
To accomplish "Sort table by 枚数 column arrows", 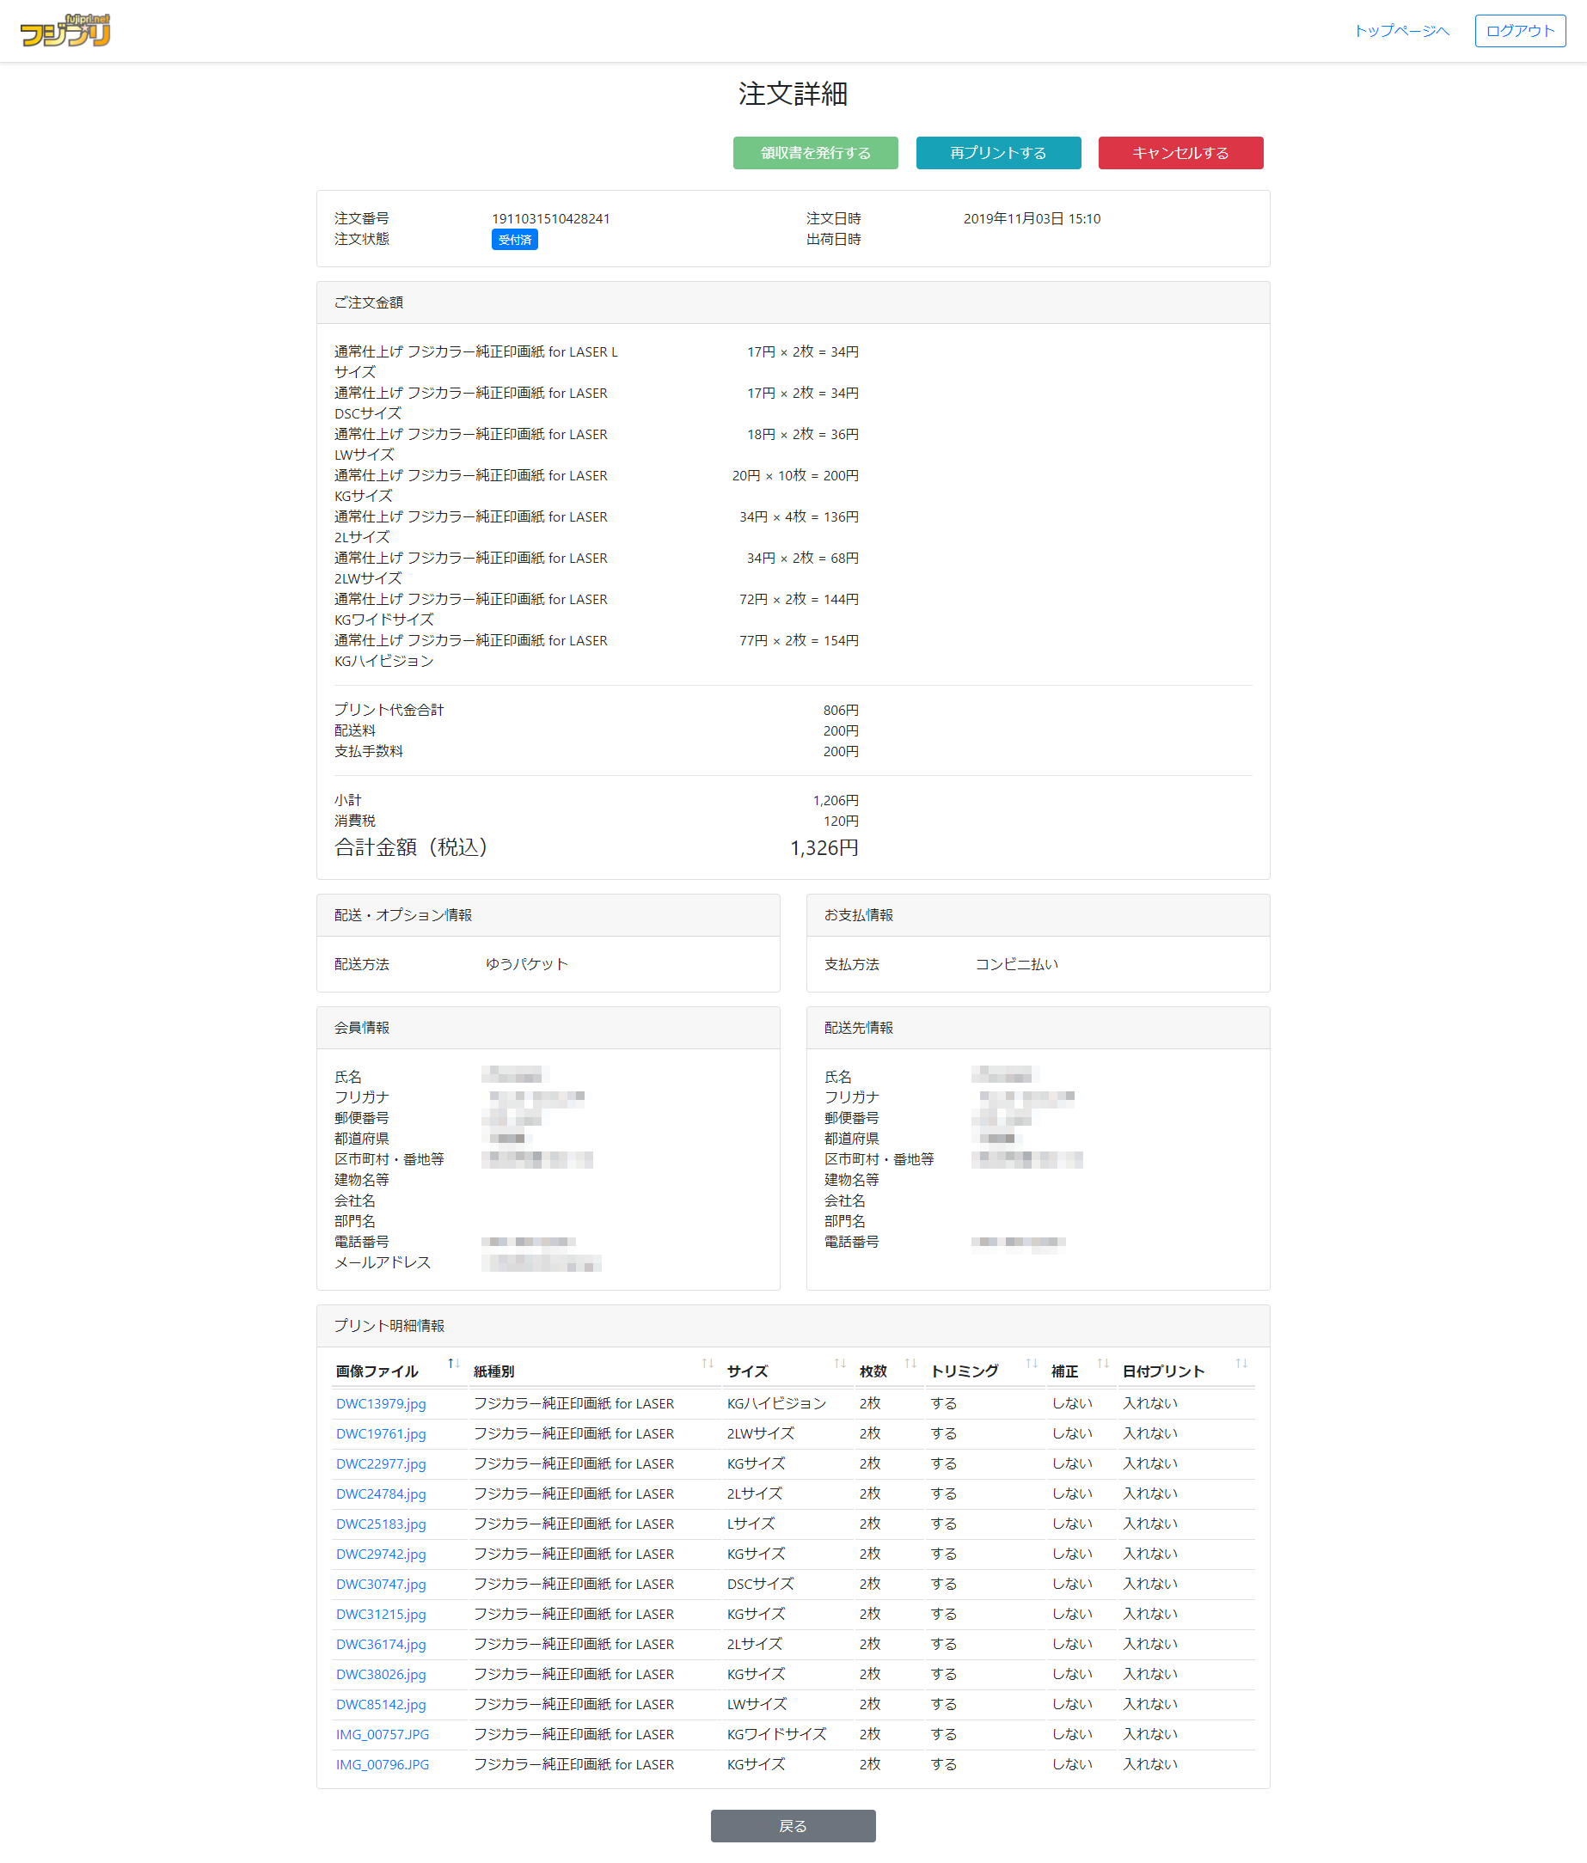I will click(x=910, y=1364).
